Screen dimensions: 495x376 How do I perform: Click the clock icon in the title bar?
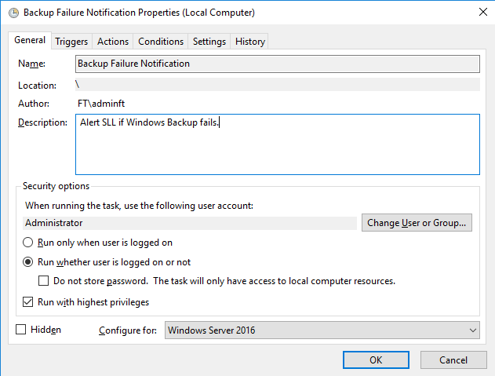click(13, 13)
